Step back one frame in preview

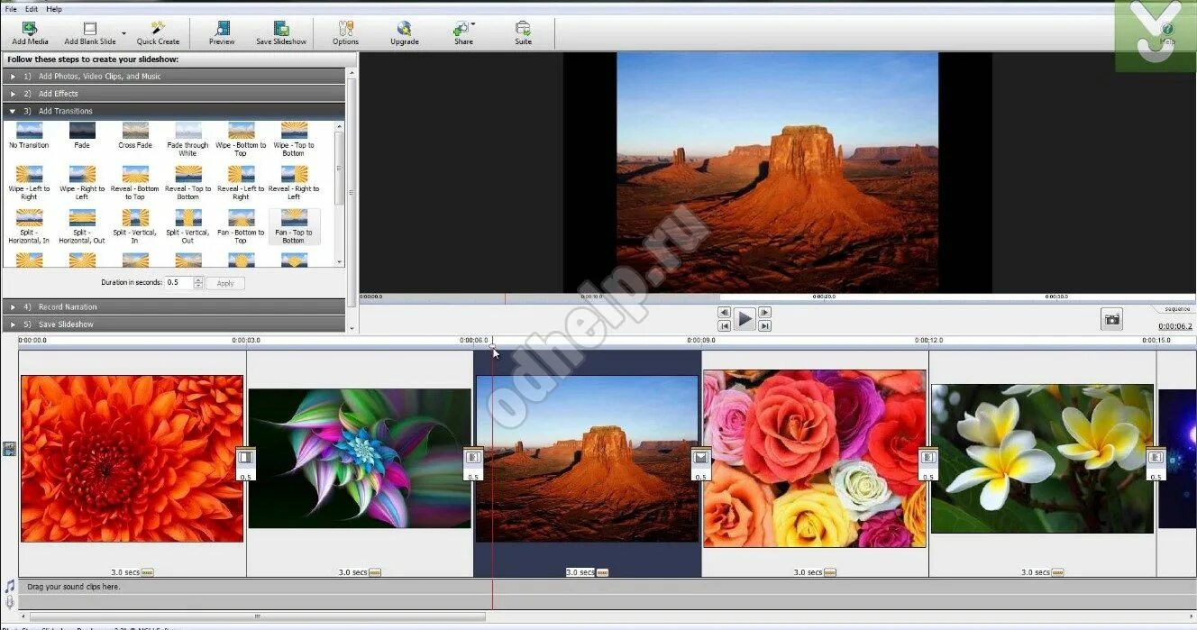click(724, 313)
